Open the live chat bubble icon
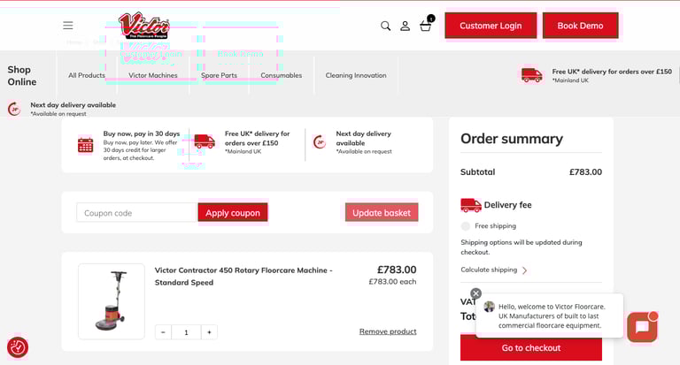 tap(641, 327)
